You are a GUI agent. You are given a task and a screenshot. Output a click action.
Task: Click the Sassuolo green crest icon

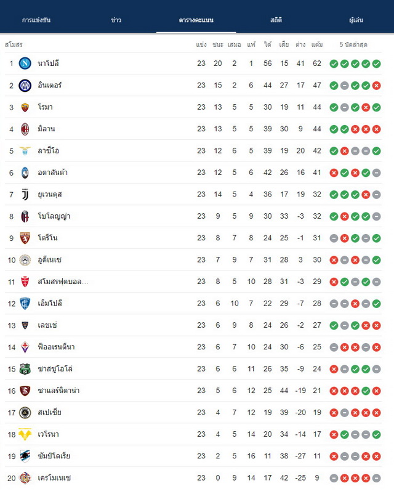[x=25, y=369]
